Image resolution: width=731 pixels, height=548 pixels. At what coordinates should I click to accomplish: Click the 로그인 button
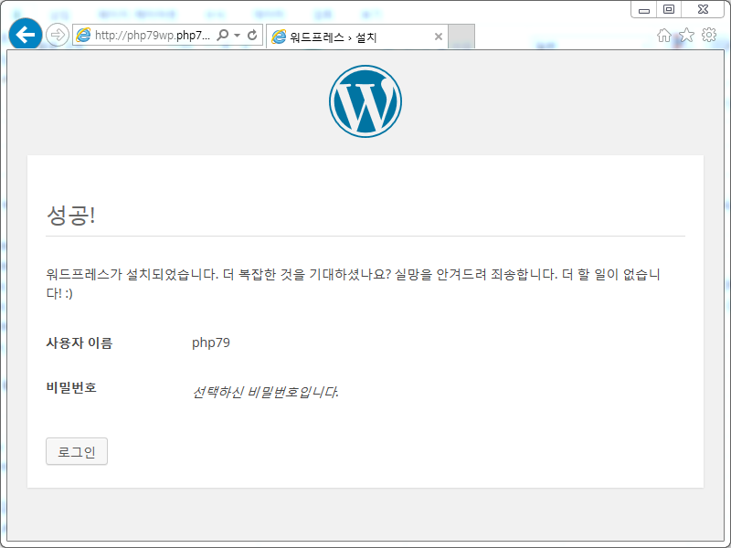pyautogui.click(x=77, y=451)
